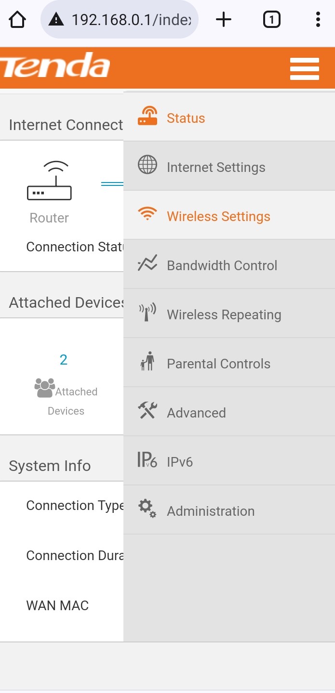This screenshot has width=335, height=693.
Task: Tap the Parental Controls family icon
Action: 147,361
